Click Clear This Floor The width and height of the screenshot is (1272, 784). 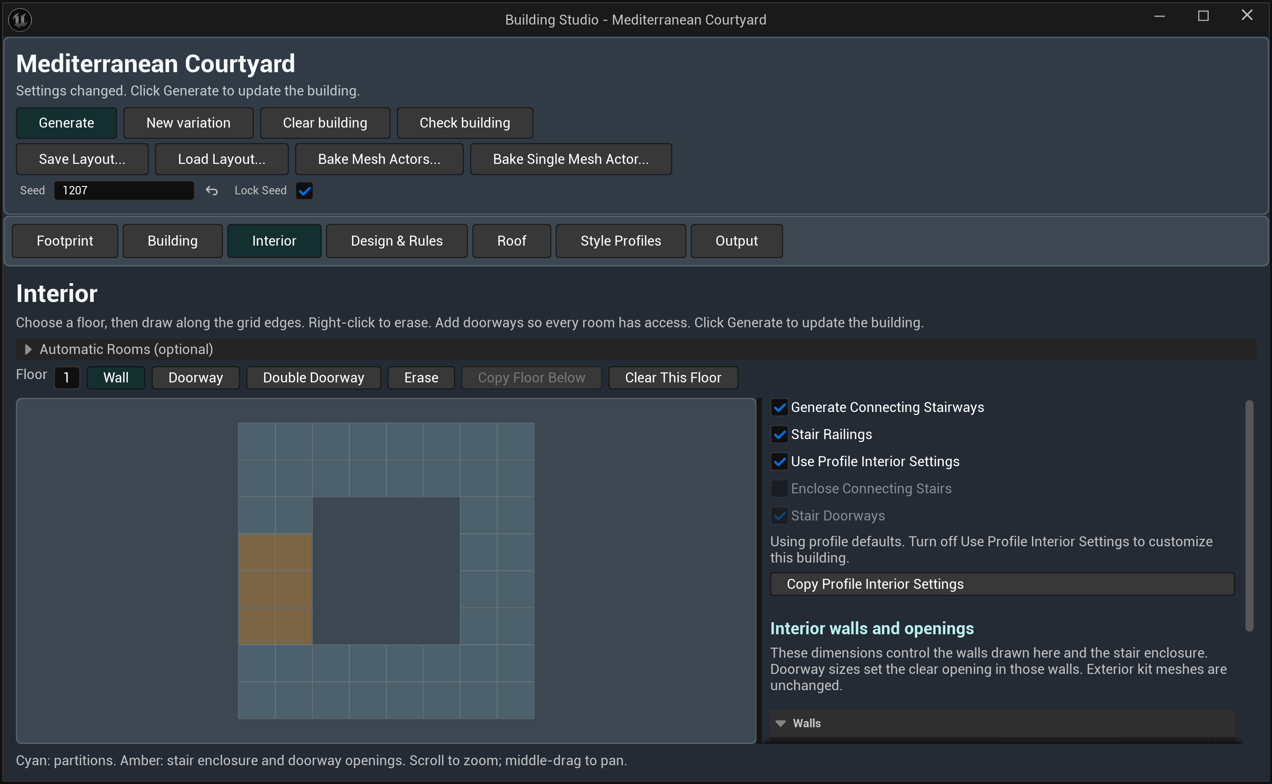point(673,378)
